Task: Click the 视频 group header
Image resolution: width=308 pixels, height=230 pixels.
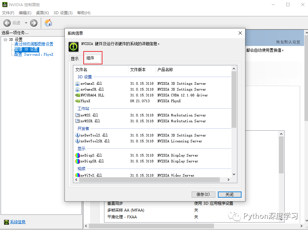Action: (81, 169)
